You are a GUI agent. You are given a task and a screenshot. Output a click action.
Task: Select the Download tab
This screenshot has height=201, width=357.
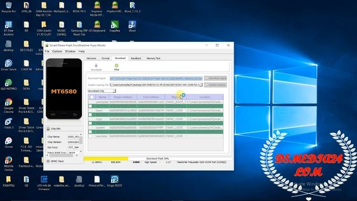[120, 58]
